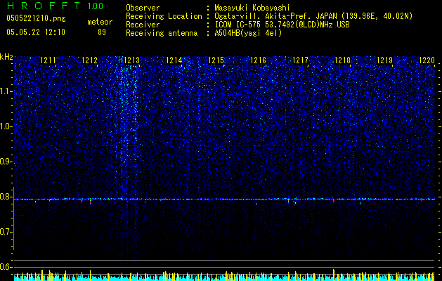Select the A504HB(yagi 4el) antenna text
The width and height of the screenshot is (442, 281).
[x=248, y=33]
